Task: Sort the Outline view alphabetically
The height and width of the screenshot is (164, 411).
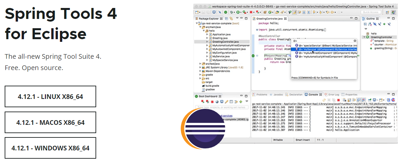Action: pos(370,24)
